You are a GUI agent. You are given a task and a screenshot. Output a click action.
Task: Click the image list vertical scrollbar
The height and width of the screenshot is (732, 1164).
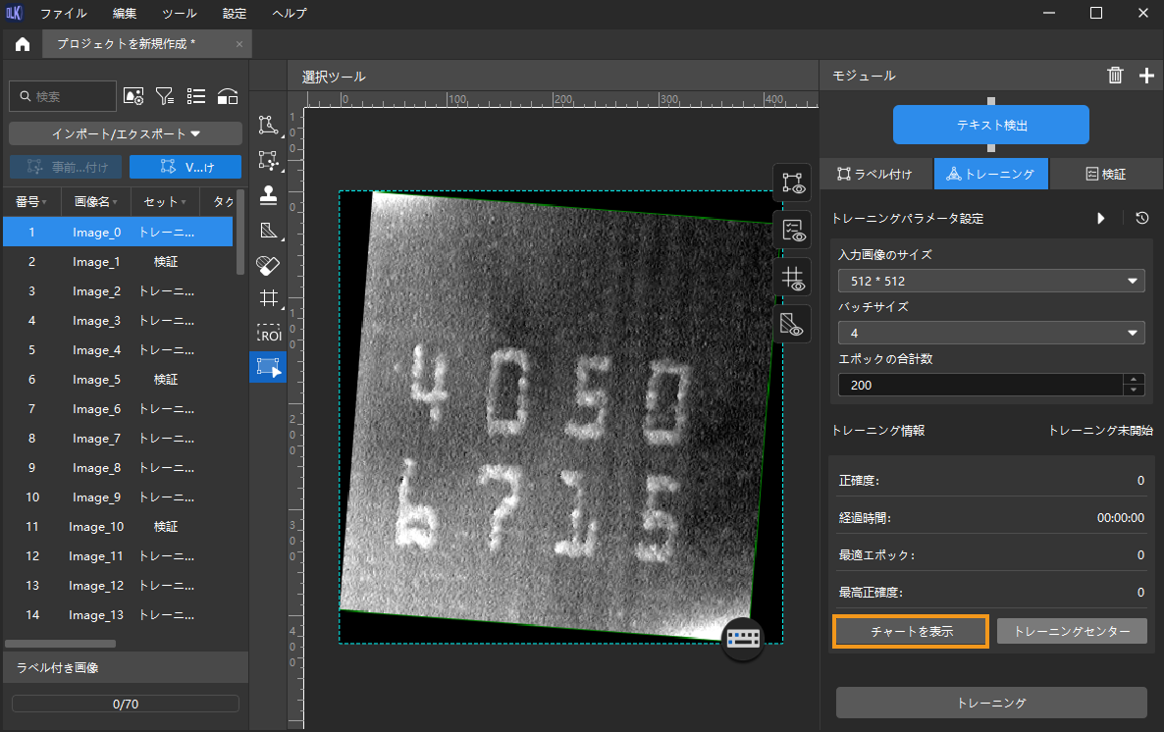tap(239, 234)
